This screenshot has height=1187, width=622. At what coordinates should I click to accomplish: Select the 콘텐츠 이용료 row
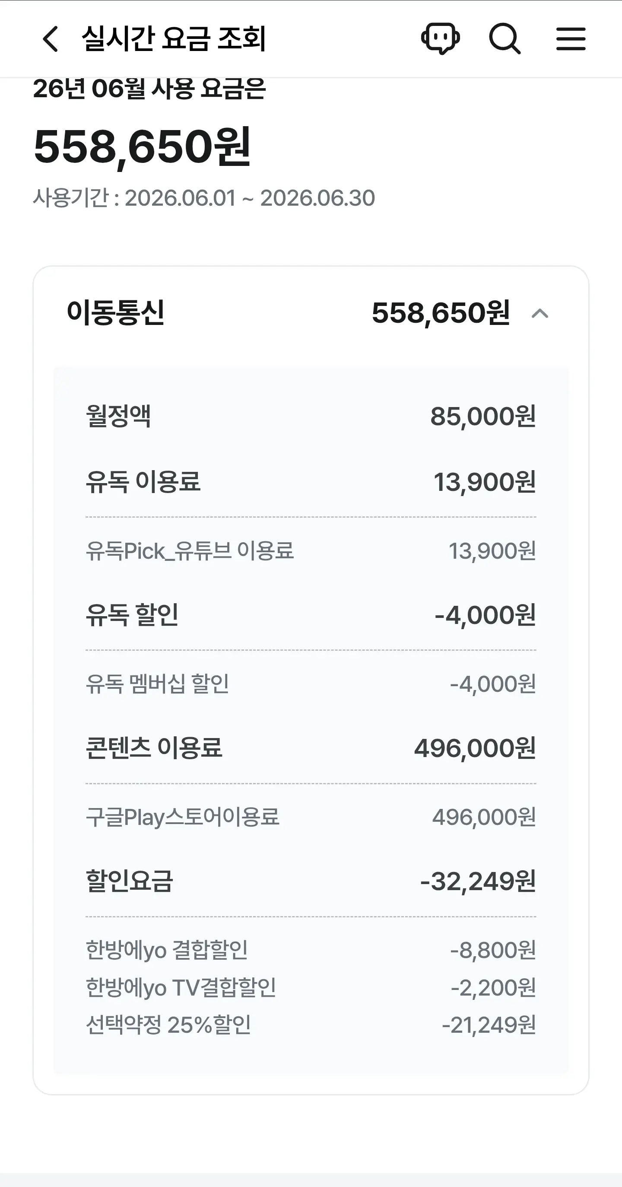[311, 748]
